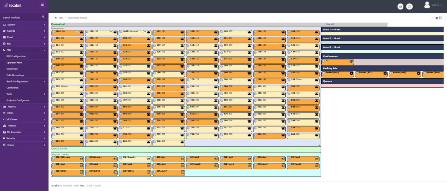Expand the Tools submenu chevron
This screenshot has height=191, width=447.
[45, 94]
